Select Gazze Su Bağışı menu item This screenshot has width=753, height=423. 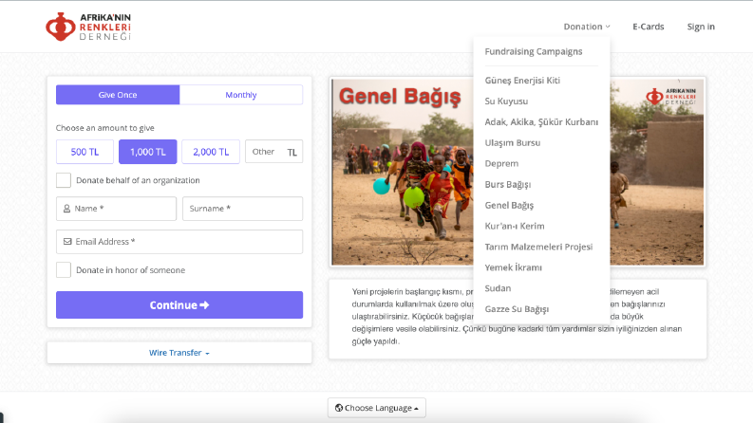click(517, 309)
